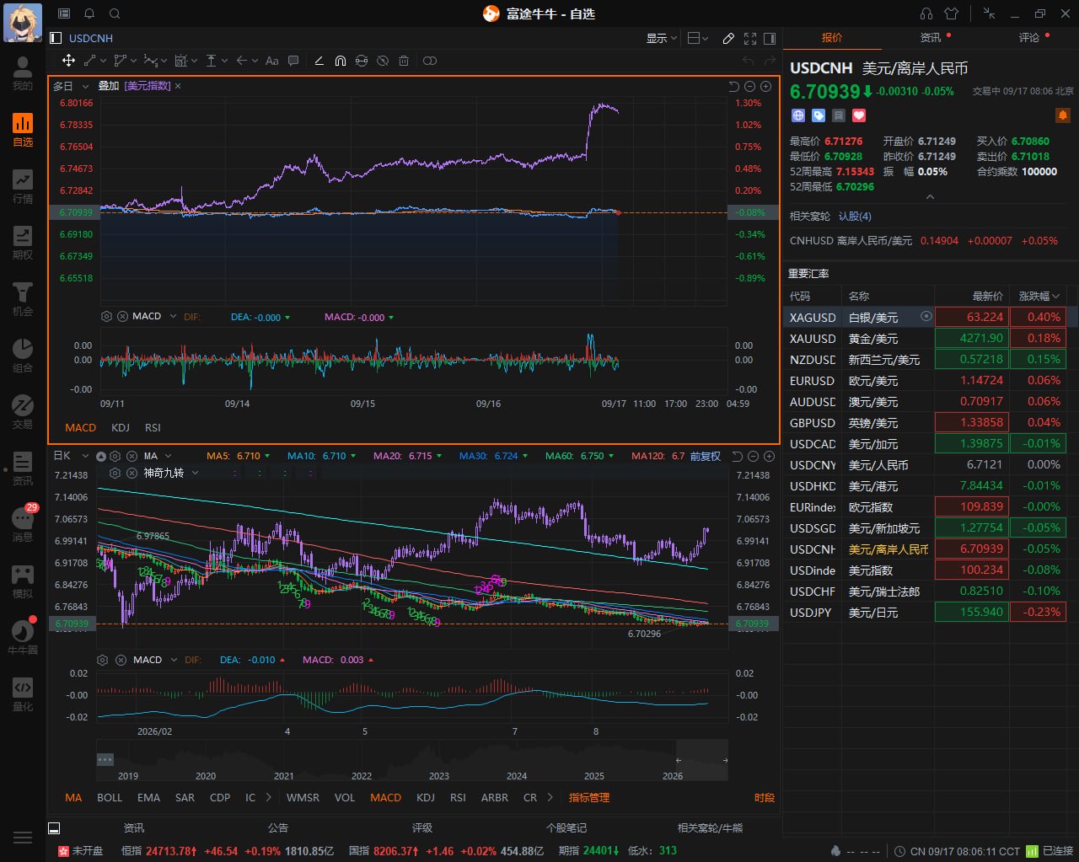1079x862 pixels.
Task: Open the 显示 display dropdown
Action: click(x=662, y=38)
